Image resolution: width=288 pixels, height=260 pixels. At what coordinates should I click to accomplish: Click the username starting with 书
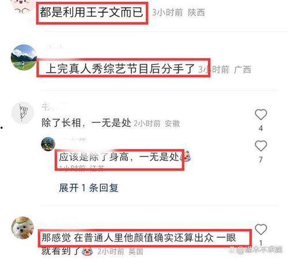[x=55, y=107]
